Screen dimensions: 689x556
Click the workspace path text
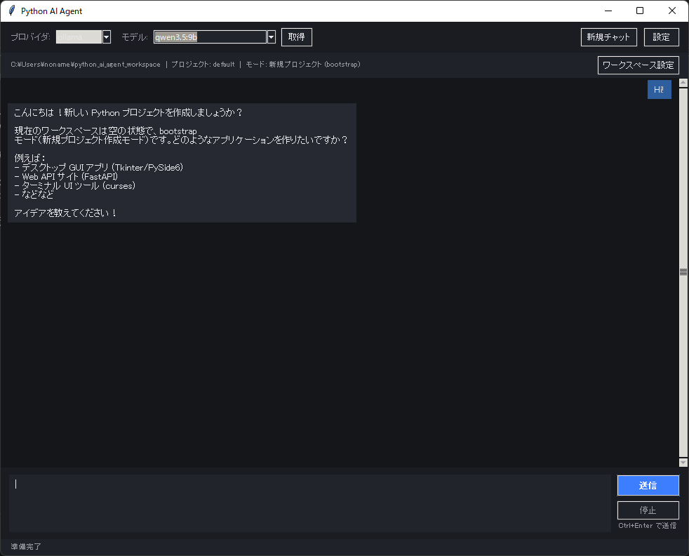86,64
